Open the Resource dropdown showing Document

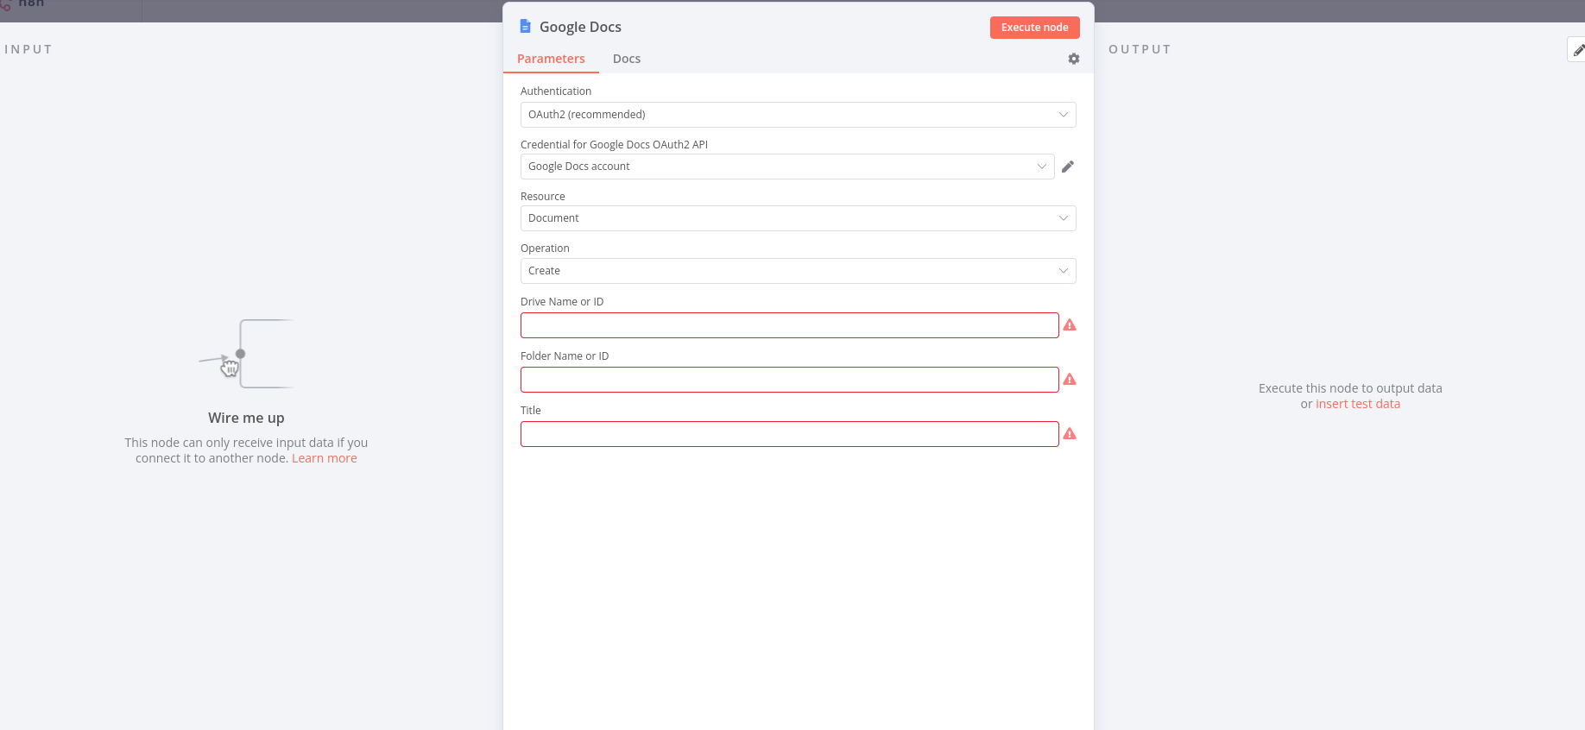point(798,218)
